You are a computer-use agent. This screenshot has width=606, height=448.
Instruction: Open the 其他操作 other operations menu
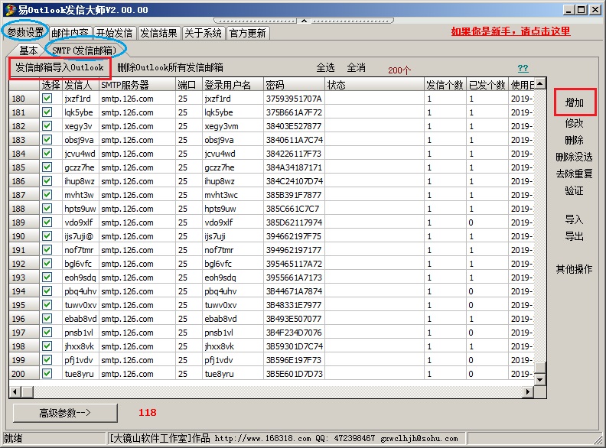574,269
